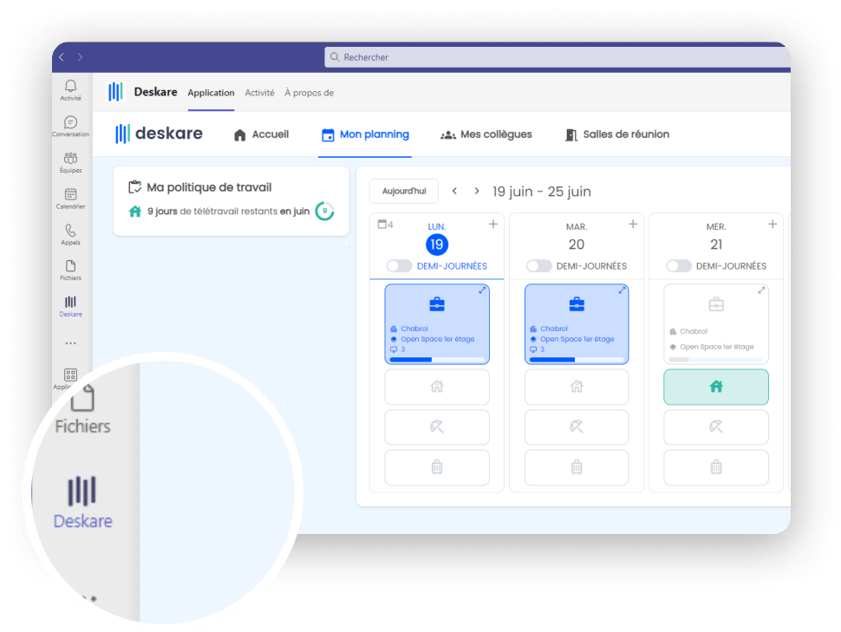Click the luggage travel icon under Monday 19
This screenshot has height=632, width=841.
[x=437, y=467]
